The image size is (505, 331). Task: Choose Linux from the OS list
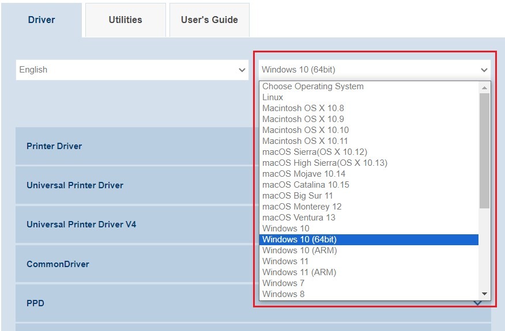coord(273,97)
